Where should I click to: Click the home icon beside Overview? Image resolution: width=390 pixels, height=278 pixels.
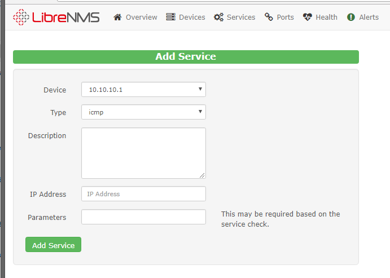tap(117, 17)
